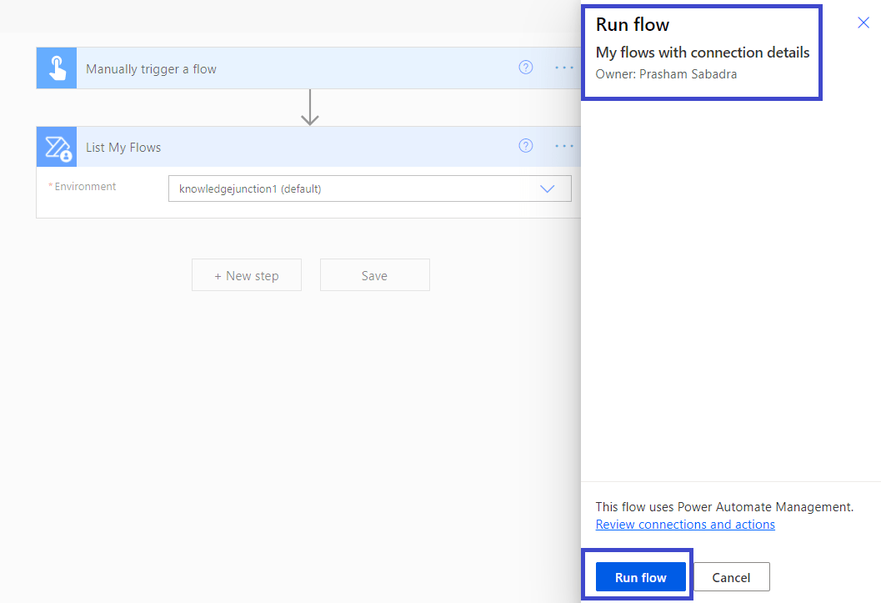Save the flow

tap(375, 275)
